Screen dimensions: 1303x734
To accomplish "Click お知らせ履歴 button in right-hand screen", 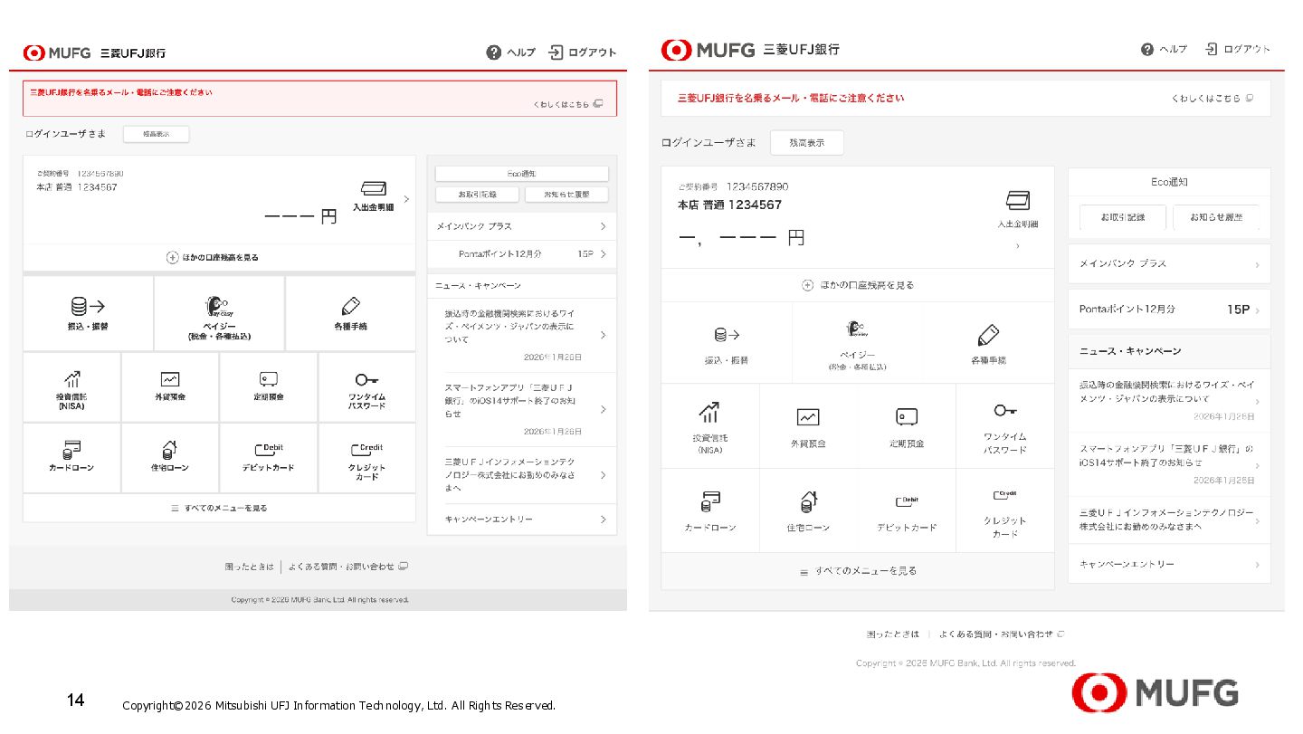I will 1216,217.
